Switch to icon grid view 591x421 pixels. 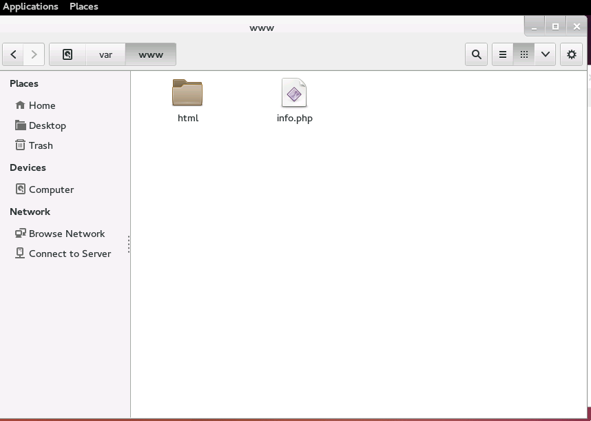click(x=524, y=54)
